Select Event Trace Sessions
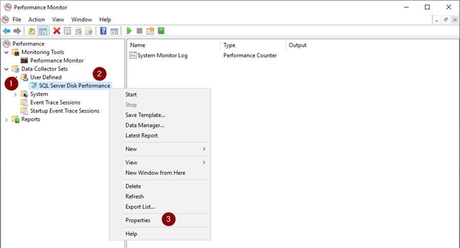This screenshot has width=460, height=248. point(55,103)
